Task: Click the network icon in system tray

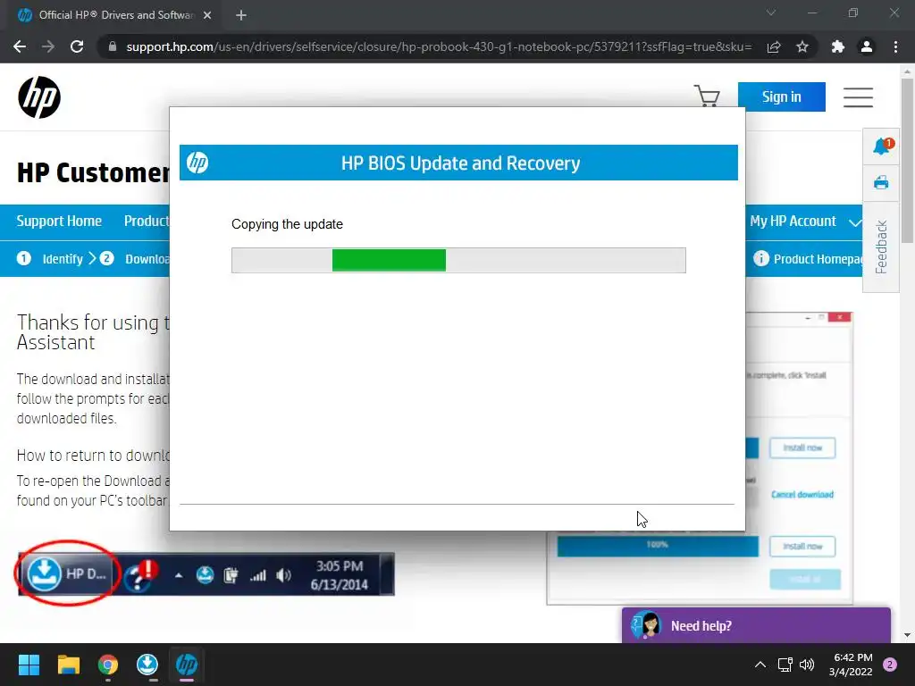Action: 785,665
